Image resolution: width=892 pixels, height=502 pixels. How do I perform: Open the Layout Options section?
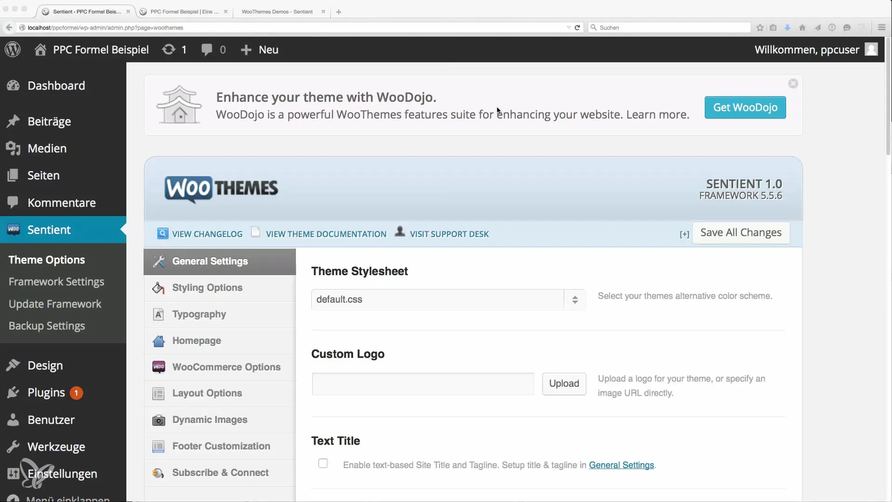pos(220,393)
